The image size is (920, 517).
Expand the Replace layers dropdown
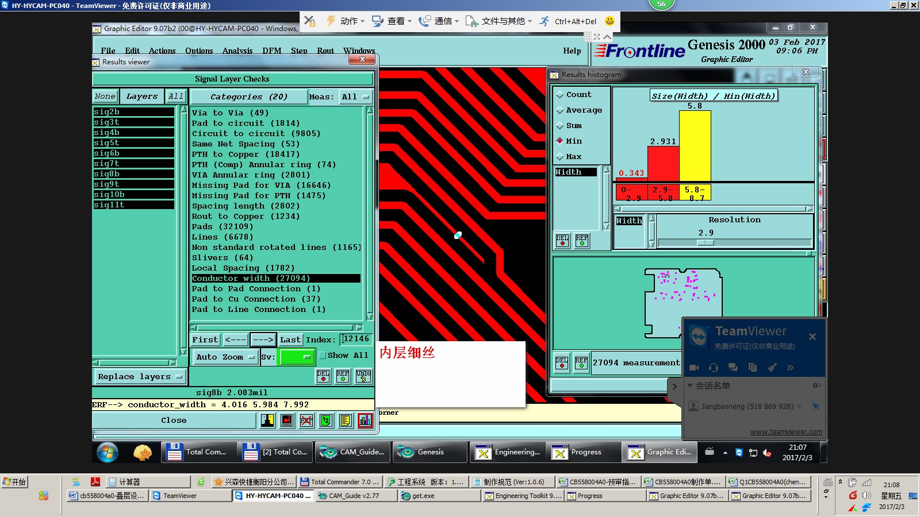click(x=139, y=377)
